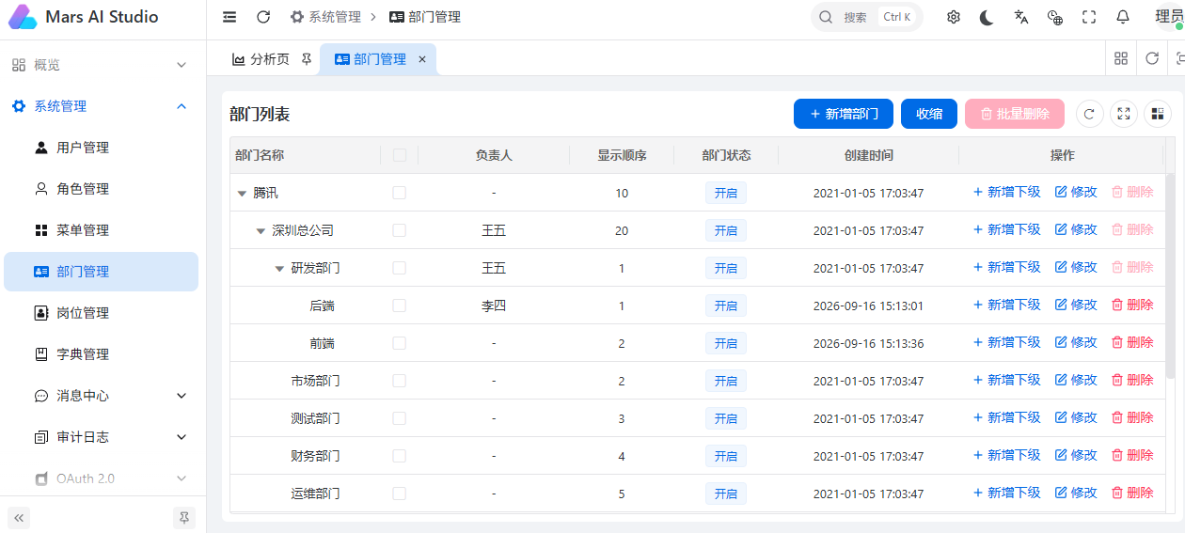Open the tab bar grid menu icon
This screenshot has width=1185, height=533.
pos(1121,58)
